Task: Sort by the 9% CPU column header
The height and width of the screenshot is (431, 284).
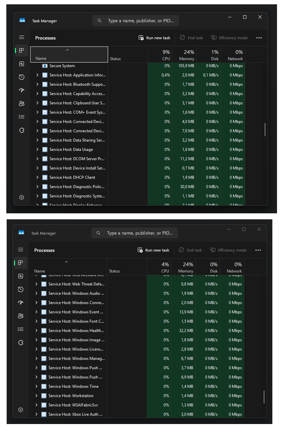Action: click(160, 55)
